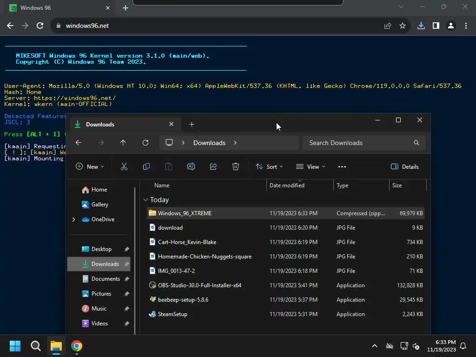This screenshot has height=357, width=476.
Task: Click the Cut scissors icon in File Explorer
Action: point(124,167)
